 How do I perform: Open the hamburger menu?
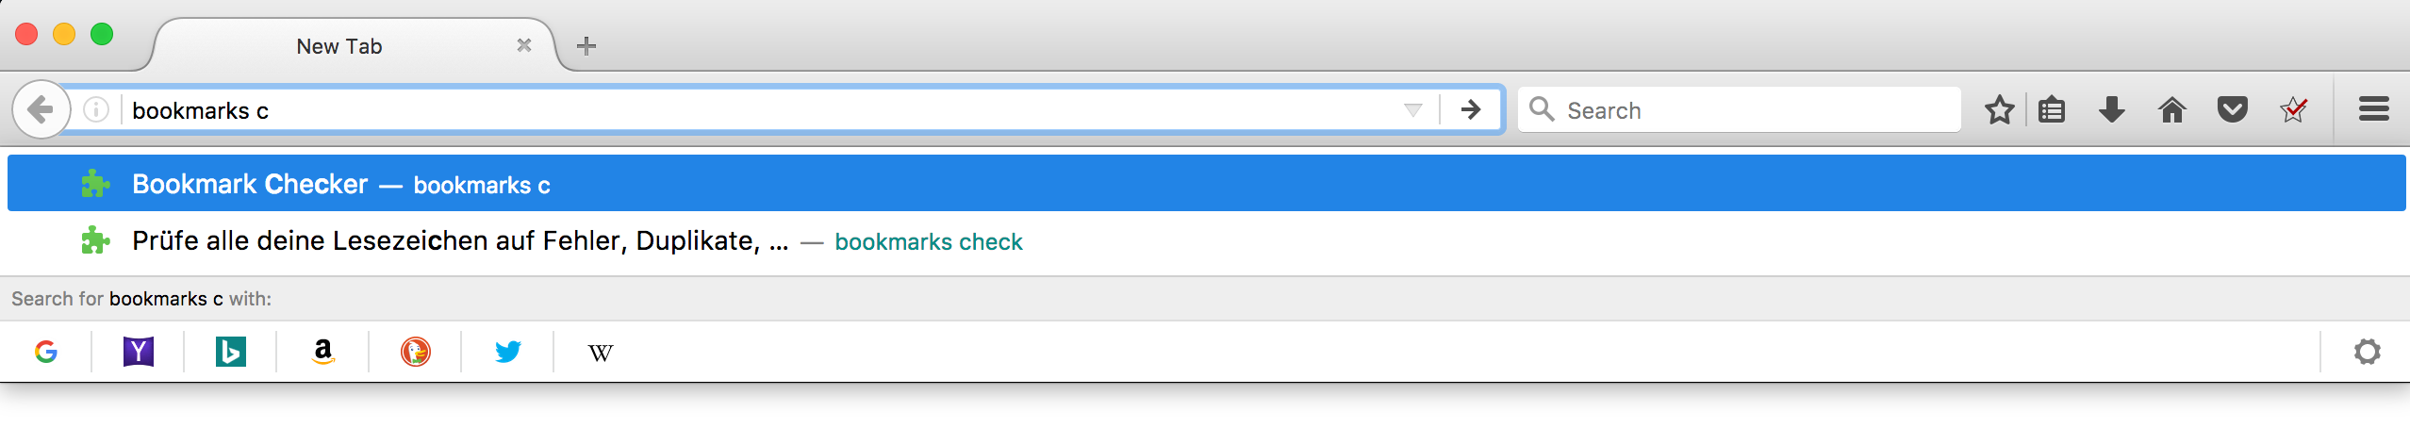pos(2373,109)
